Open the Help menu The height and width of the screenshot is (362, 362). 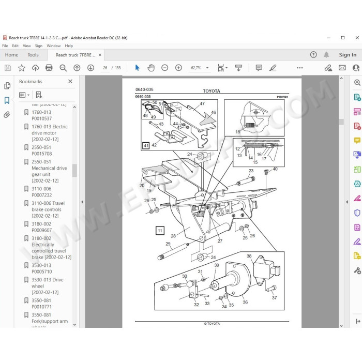pos(69,46)
